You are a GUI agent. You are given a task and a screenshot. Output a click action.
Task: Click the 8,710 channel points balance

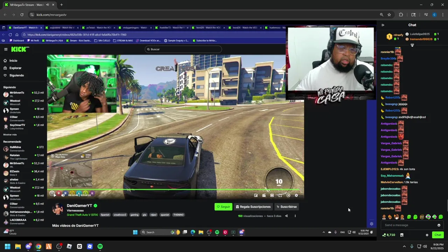pyautogui.click(x=389, y=235)
